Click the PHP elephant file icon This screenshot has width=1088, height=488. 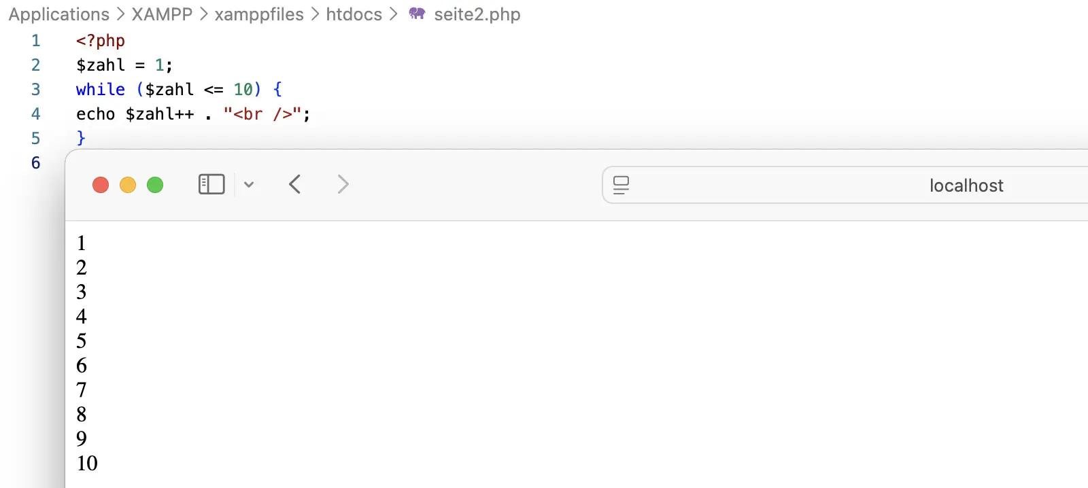tap(417, 14)
